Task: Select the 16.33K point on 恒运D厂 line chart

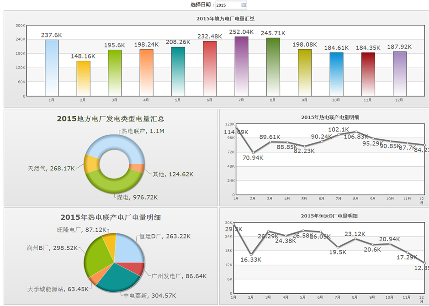Action: 251,254
